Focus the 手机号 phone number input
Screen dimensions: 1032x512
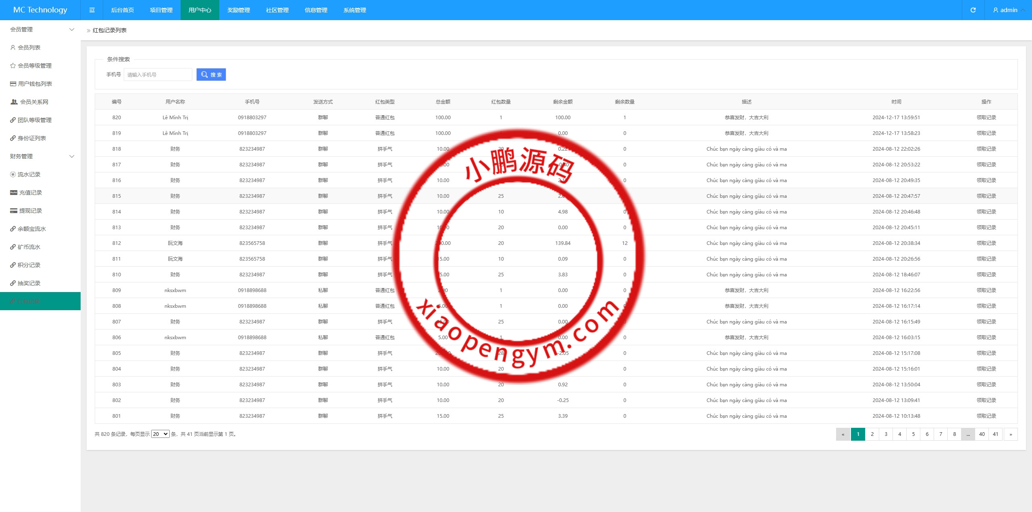point(158,75)
